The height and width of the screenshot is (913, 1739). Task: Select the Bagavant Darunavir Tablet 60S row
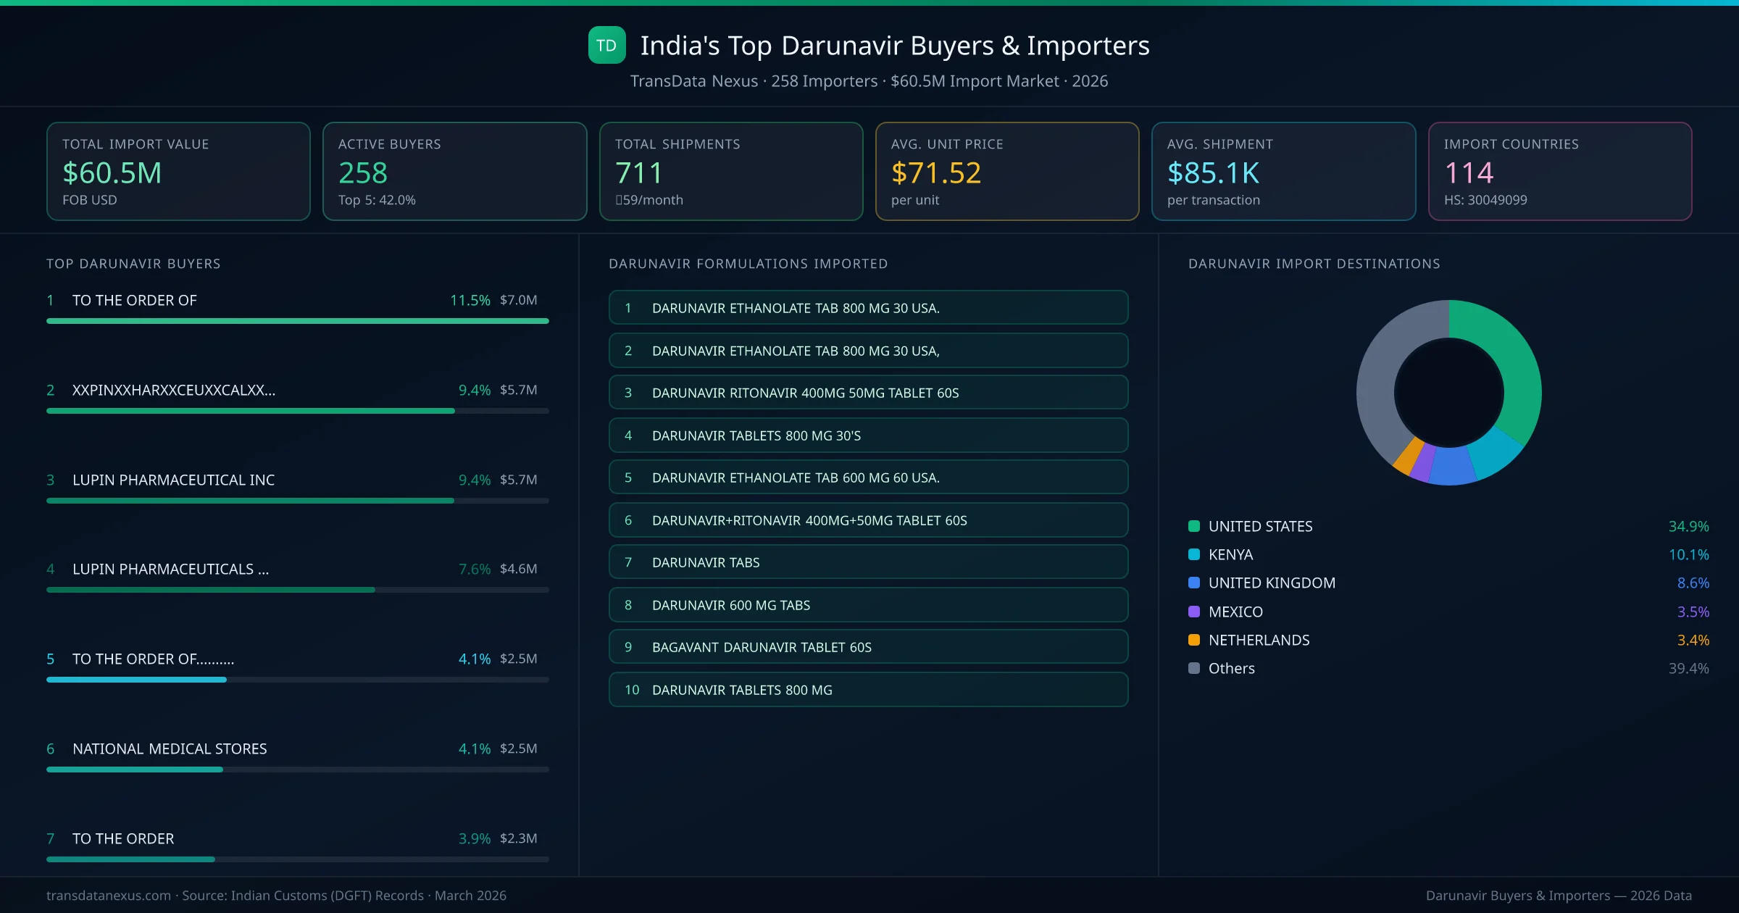tap(868, 647)
